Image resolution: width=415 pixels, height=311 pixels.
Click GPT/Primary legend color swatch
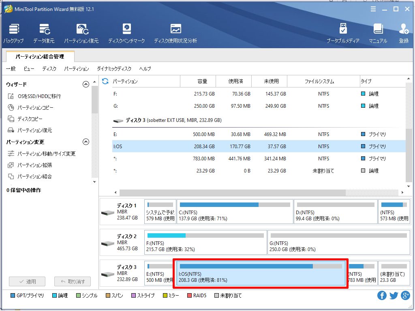coord(13,295)
